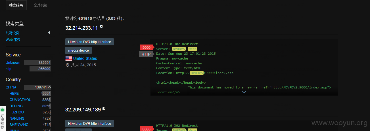Filter by SHENYANG city
The image size is (370, 131).
click(x=19, y=124)
